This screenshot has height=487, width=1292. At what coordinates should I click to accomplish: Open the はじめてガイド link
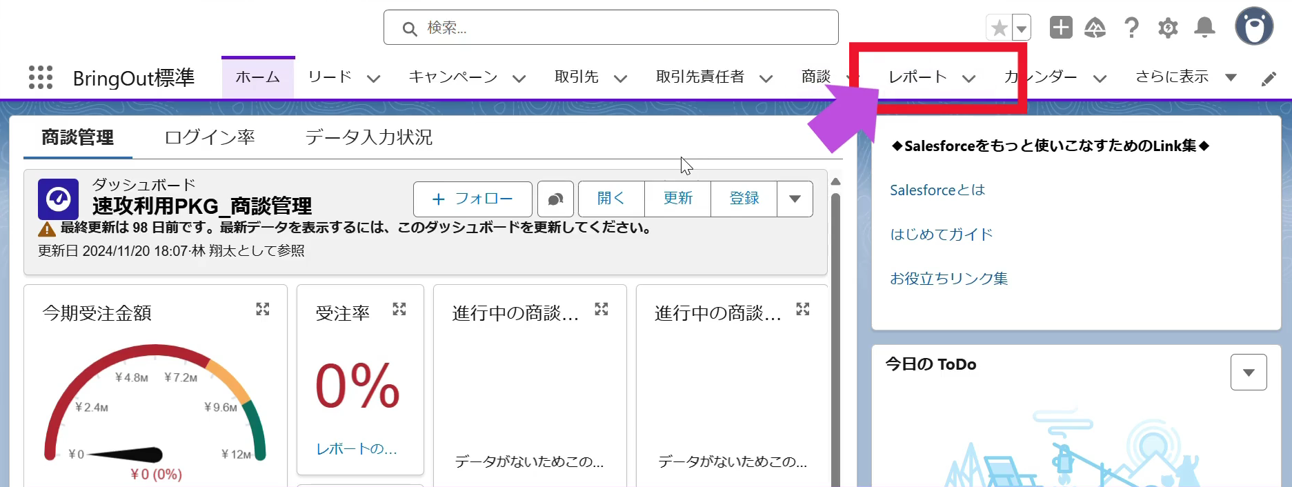coord(942,234)
